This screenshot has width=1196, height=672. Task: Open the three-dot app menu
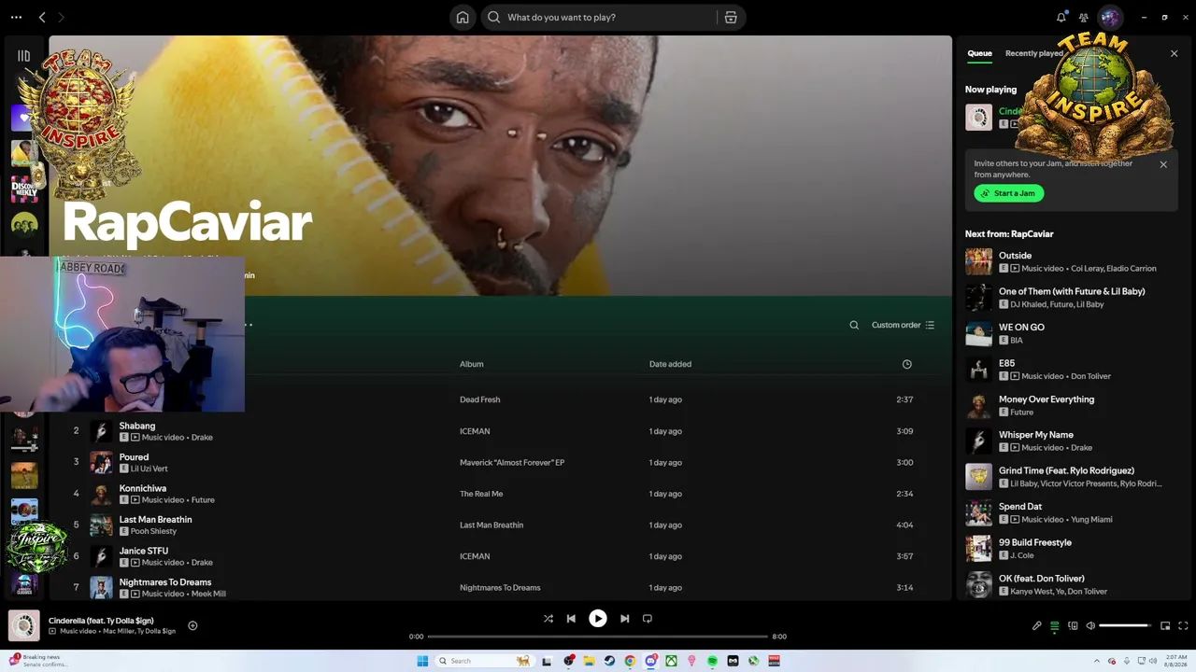16,17
